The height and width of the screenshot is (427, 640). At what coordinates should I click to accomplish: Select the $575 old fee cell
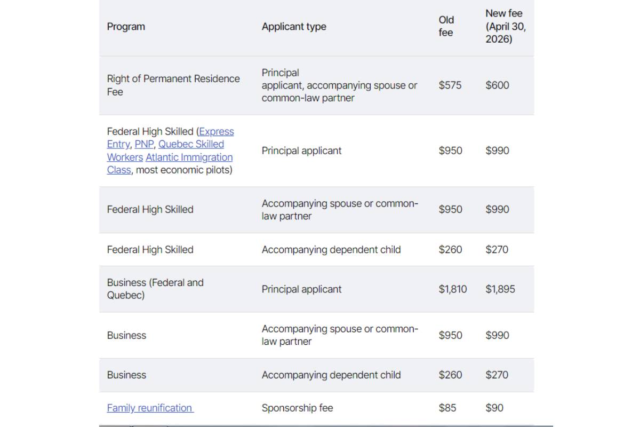(450, 85)
